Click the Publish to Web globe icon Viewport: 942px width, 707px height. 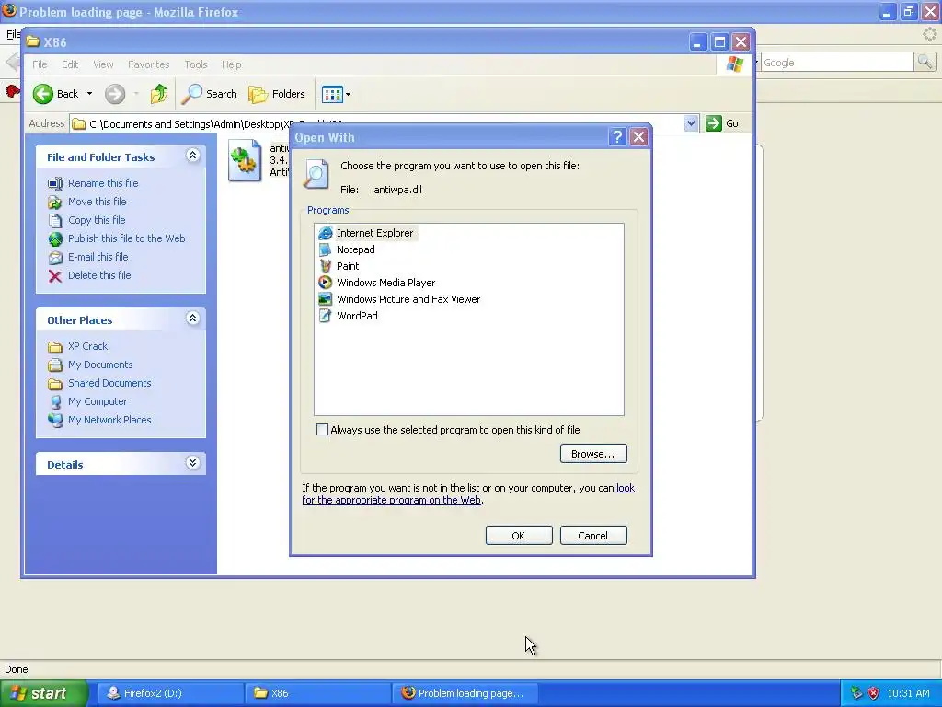coord(55,238)
